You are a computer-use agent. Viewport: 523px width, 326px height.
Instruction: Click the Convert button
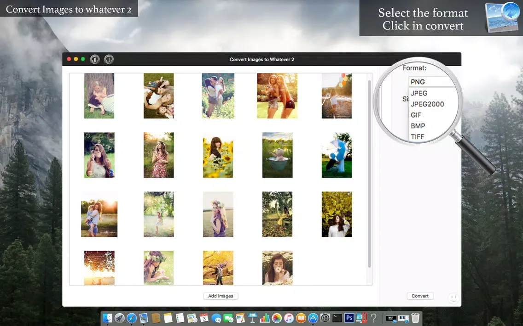coord(420,296)
